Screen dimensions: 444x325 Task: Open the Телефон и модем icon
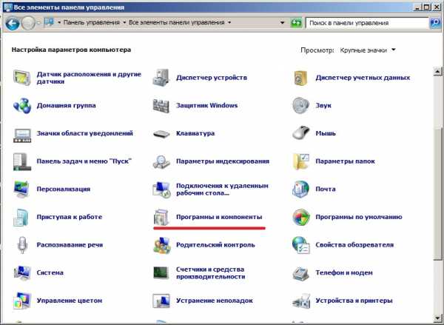point(300,273)
